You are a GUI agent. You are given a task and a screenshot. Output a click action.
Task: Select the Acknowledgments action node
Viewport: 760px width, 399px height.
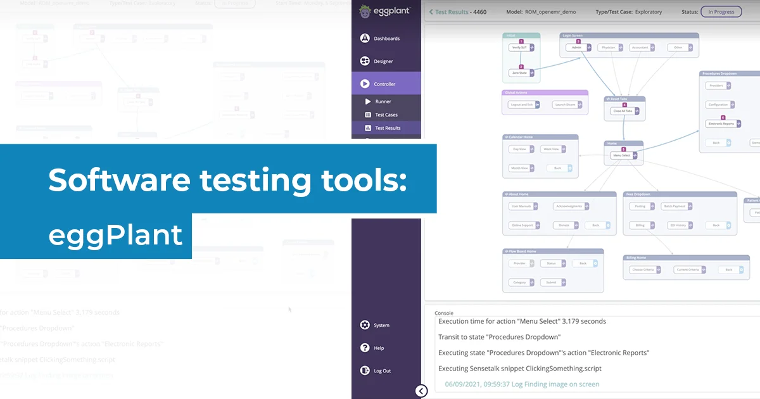point(571,206)
